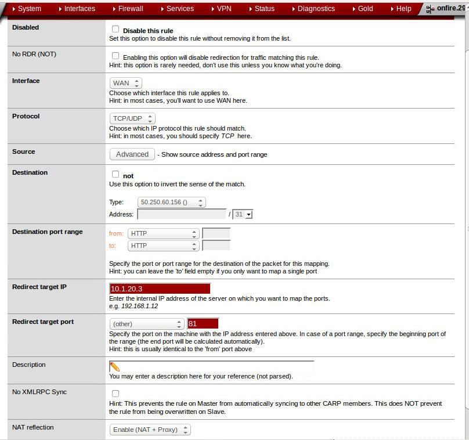Open the Destination Type dropdown showing 50.250.60.156
Image resolution: width=469 pixels, height=440 pixels.
pyautogui.click(x=172, y=202)
